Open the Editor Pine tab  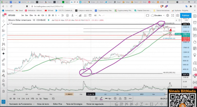(57, 104)
